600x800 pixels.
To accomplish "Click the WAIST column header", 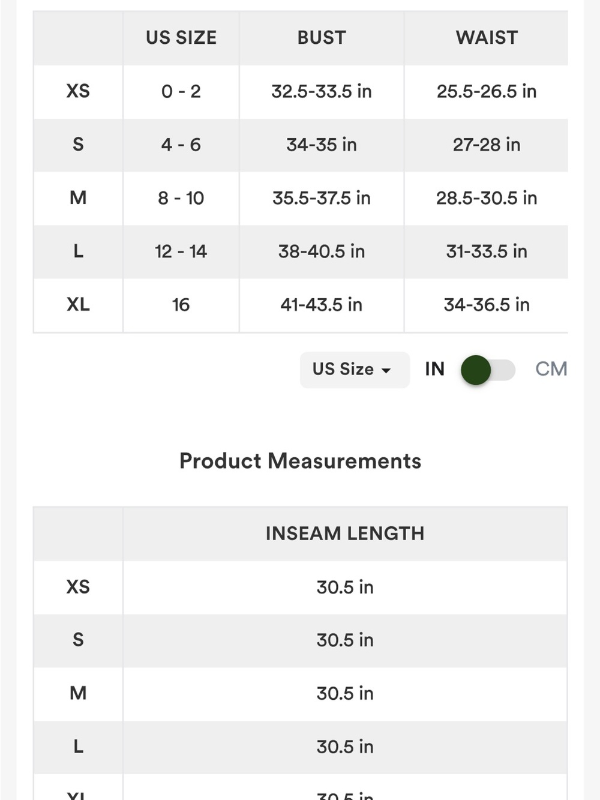I will [487, 38].
